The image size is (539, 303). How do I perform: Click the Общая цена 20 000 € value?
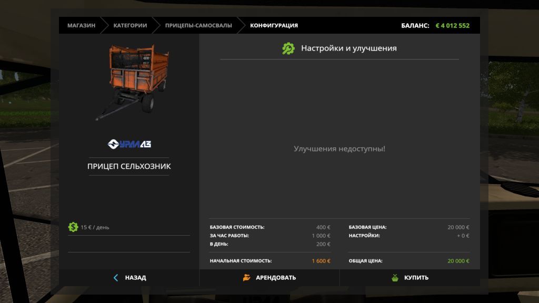tap(458, 261)
